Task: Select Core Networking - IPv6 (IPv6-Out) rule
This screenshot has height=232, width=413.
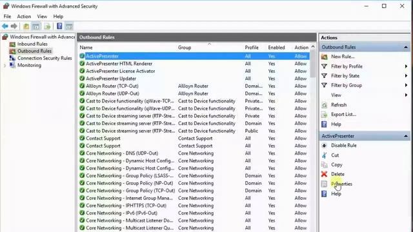Action: tap(194, 213)
